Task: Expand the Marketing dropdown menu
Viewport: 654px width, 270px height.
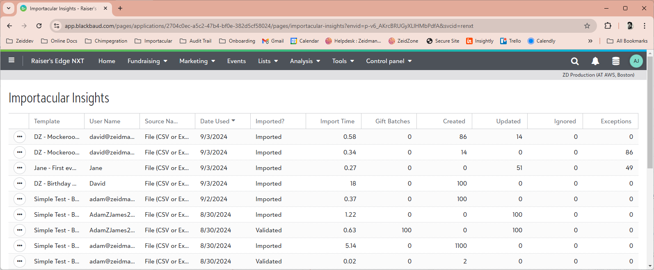Action: pos(197,61)
